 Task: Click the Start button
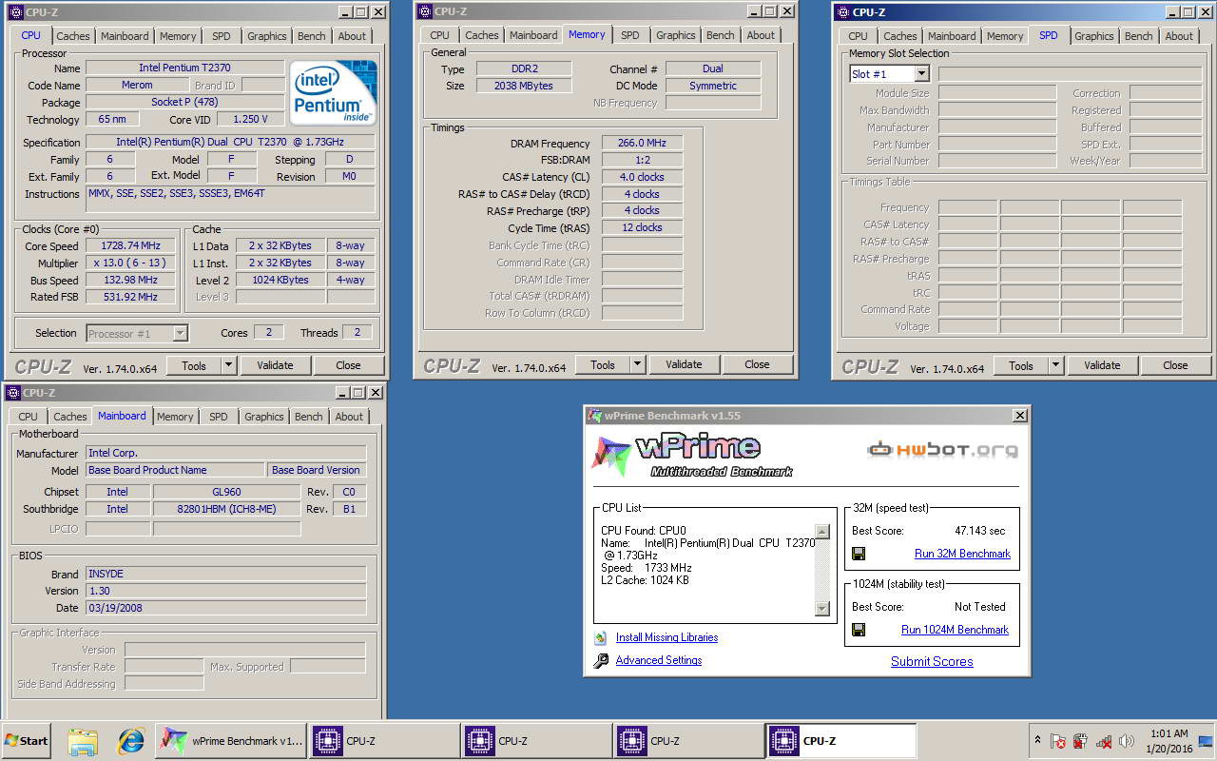(27, 741)
